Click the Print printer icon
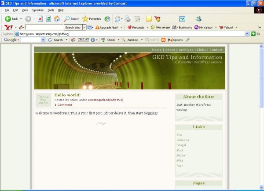Viewport: 264px width, 191px height. pos(128,19)
